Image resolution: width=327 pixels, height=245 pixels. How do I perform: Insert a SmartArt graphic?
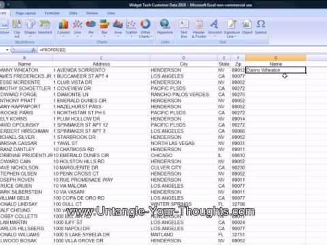[x=45, y=27]
